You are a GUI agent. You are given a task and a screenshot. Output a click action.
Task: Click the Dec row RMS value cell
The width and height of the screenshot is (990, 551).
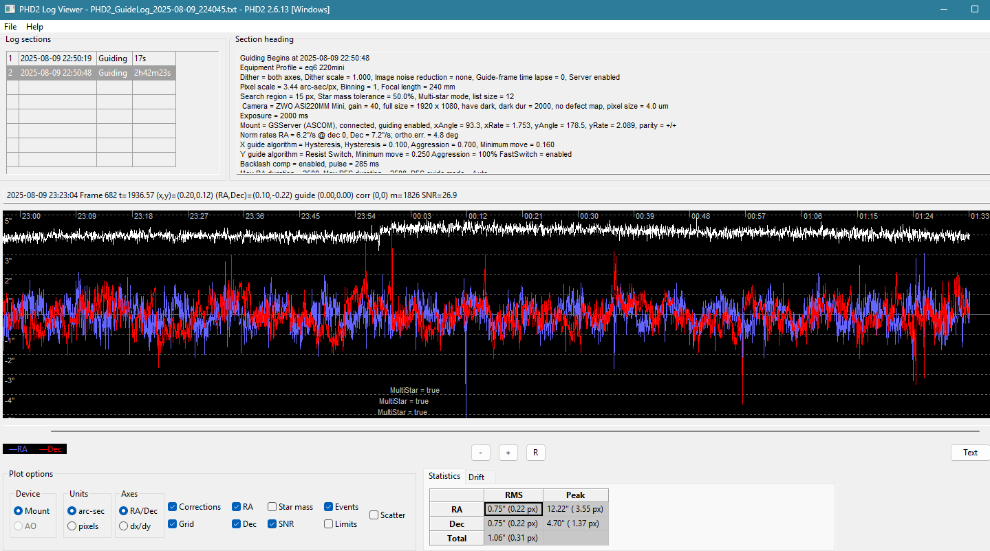(513, 524)
